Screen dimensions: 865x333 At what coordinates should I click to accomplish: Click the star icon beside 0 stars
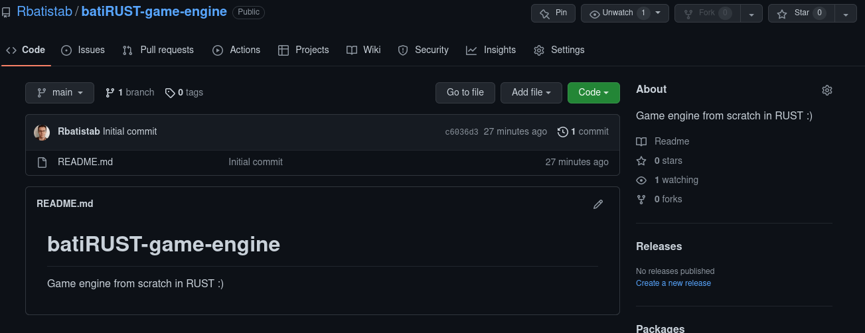pyautogui.click(x=641, y=161)
